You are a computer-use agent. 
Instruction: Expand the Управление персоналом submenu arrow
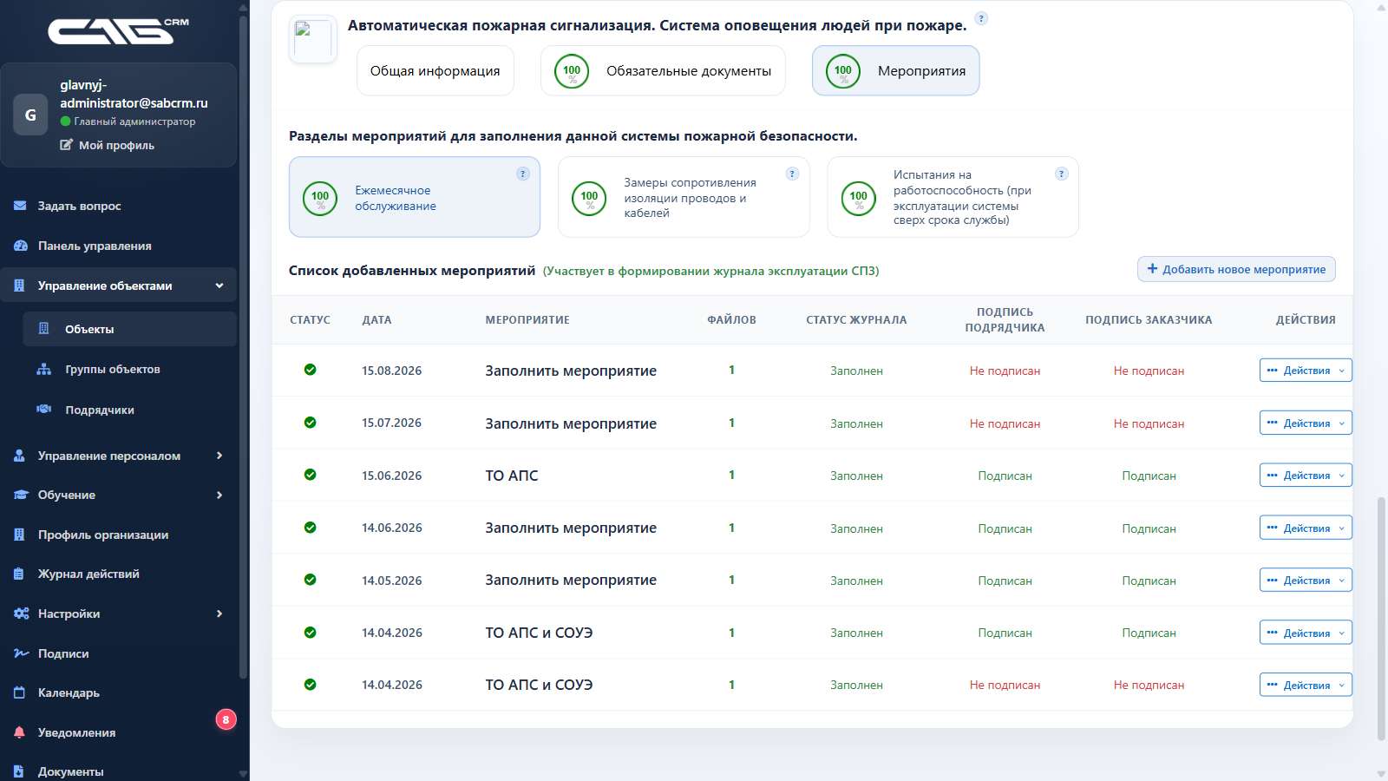point(219,456)
